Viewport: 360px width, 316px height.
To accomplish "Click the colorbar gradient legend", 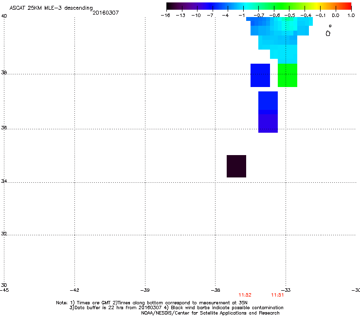I will click(259, 6).
